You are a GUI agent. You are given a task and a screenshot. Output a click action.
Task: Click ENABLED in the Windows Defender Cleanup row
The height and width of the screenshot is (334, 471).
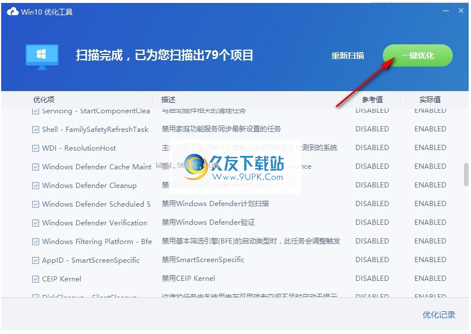coord(430,185)
